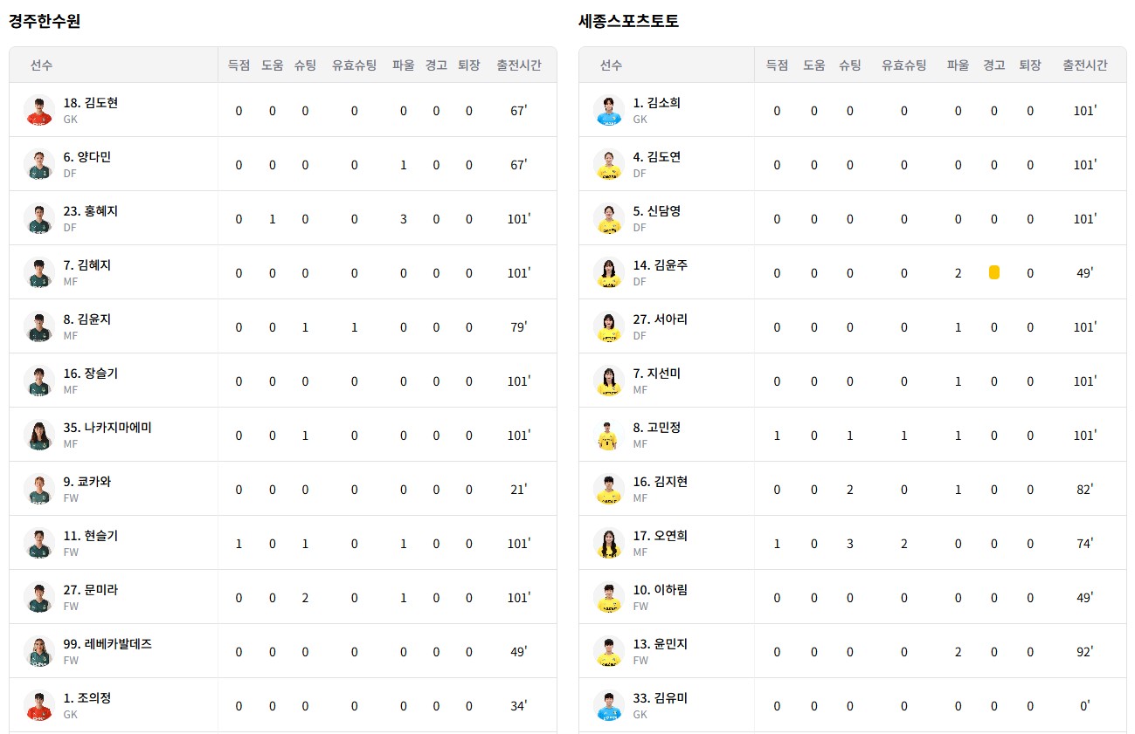This screenshot has height=734, width=1135.
Task: Select player name 23. 홍혜지
Action: click(91, 211)
